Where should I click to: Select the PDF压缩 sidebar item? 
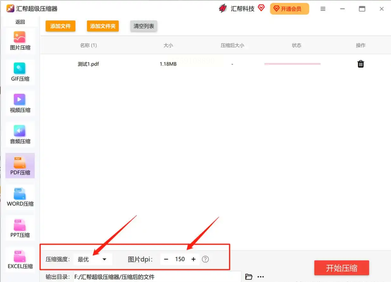pyautogui.click(x=20, y=166)
